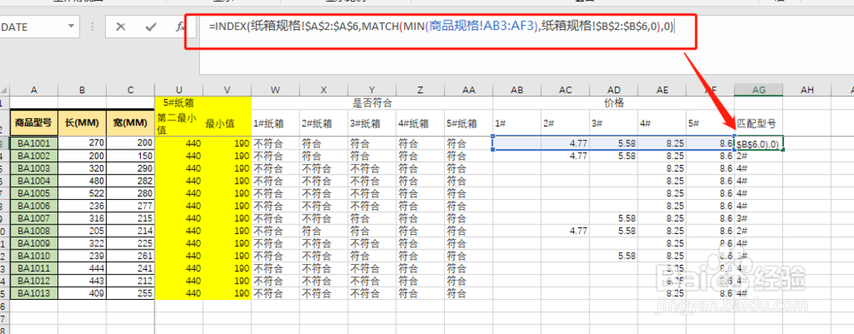Click the 宽(MM) header cell
This screenshot has height=334, width=854.
point(131,123)
